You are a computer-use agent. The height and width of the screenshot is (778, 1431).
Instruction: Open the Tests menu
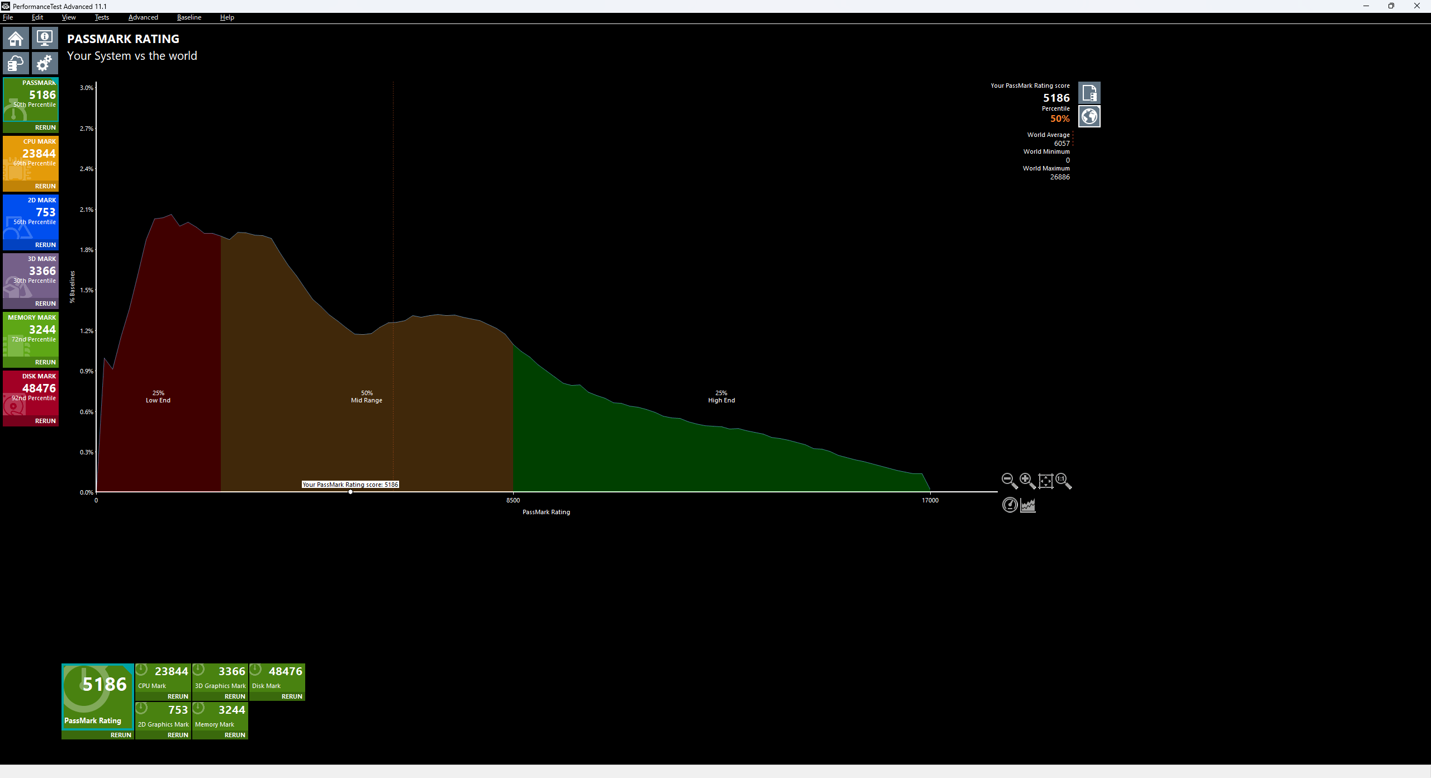tap(102, 17)
